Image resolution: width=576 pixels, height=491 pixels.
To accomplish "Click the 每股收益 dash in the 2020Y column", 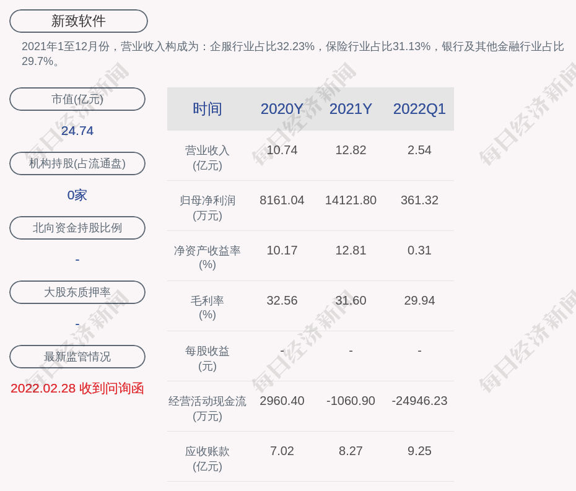I will (x=282, y=351).
